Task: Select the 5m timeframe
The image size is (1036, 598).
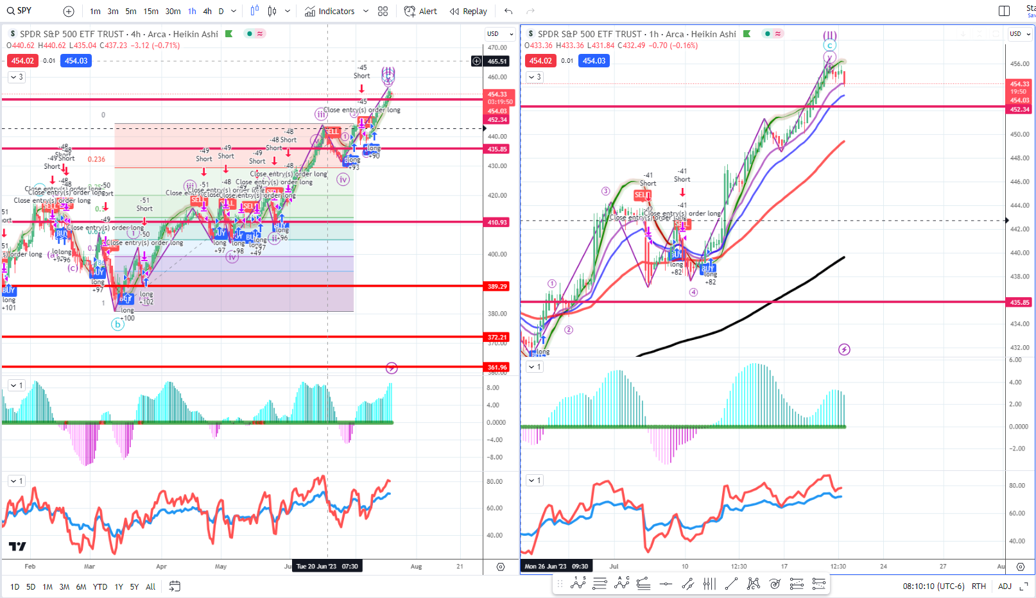Action: [x=131, y=12]
